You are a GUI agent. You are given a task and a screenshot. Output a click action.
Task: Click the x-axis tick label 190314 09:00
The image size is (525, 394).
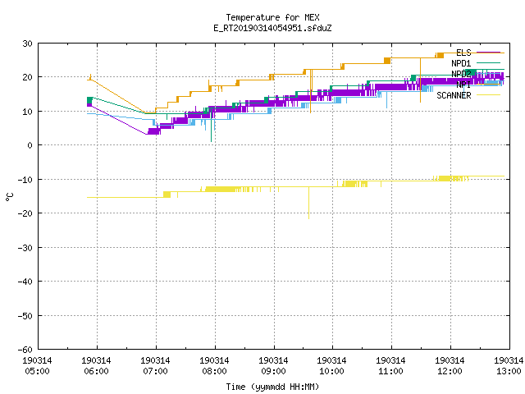(x=273, y=366)
